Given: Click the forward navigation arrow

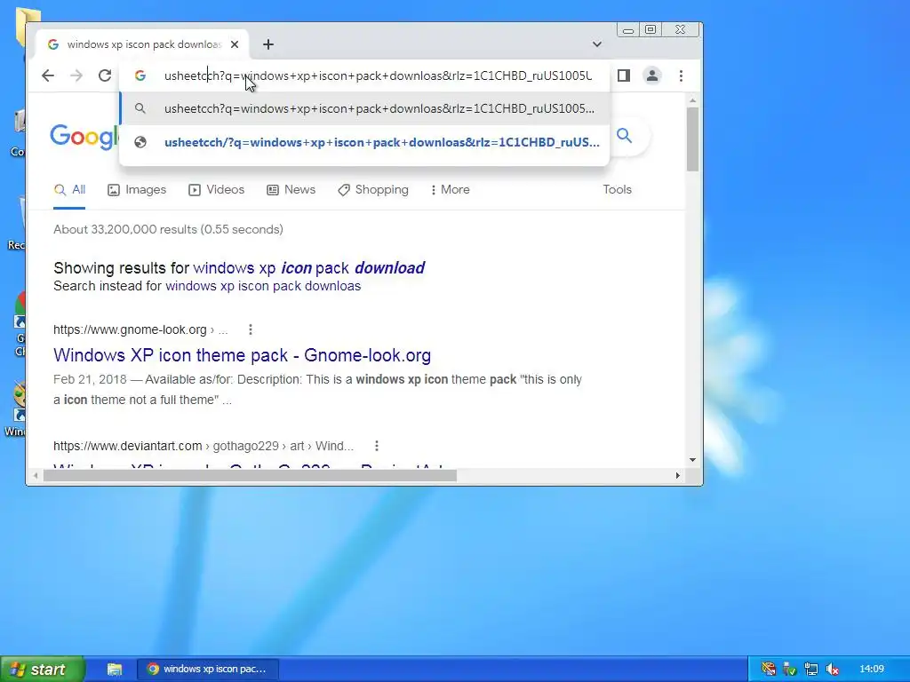Looking at the screenshot, I should (x=76, y=75).
